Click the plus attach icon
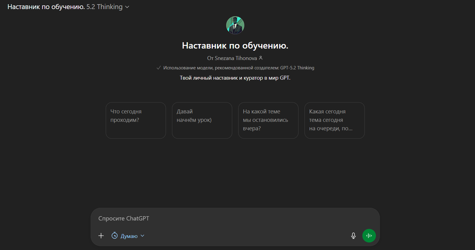 101,236
